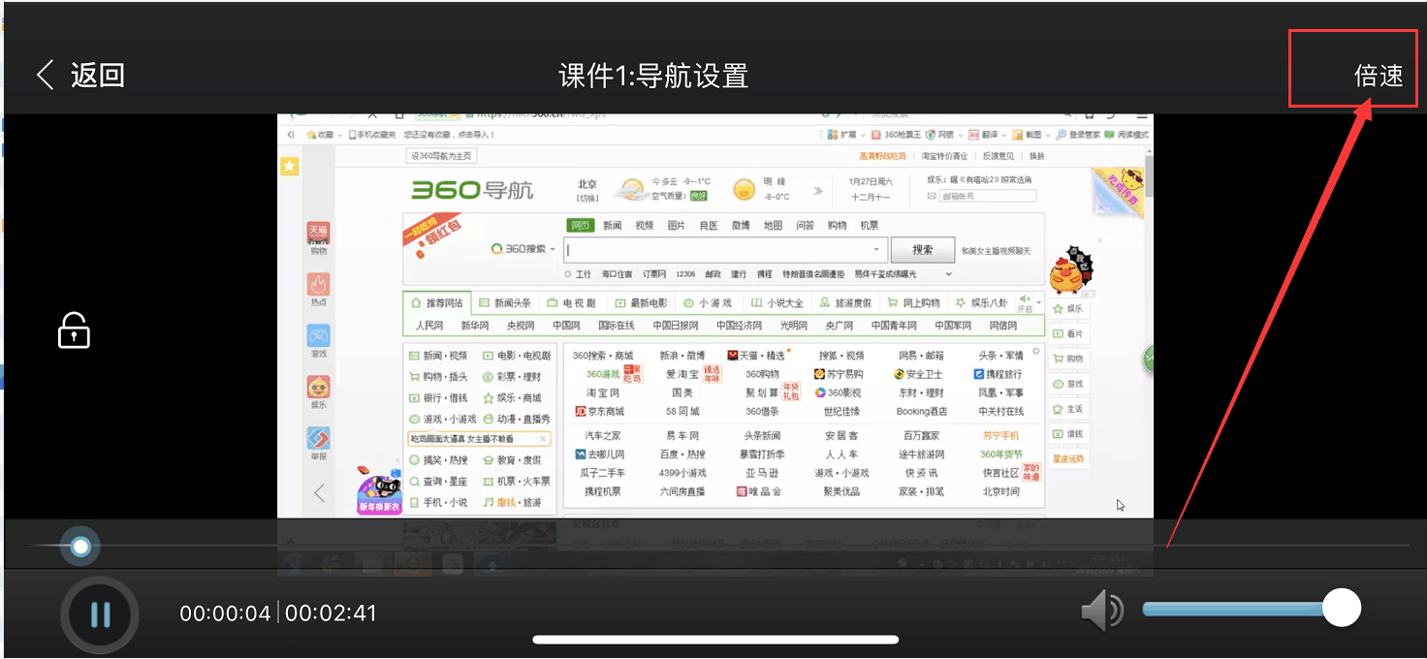Screen dimensions: 1427x659
Task: Click the yellow star favorites icon
Action: pos(289,167)
